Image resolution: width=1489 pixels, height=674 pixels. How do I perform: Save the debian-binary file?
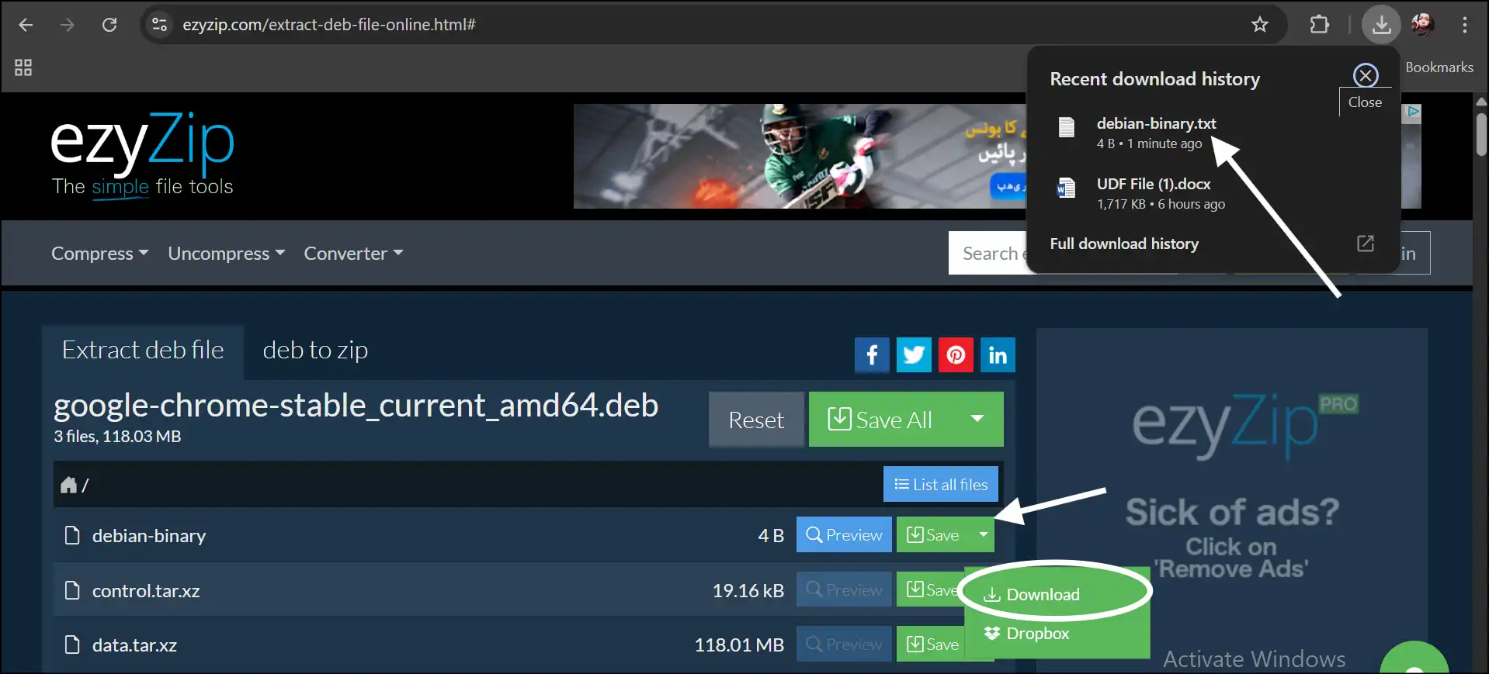(934, 535)
